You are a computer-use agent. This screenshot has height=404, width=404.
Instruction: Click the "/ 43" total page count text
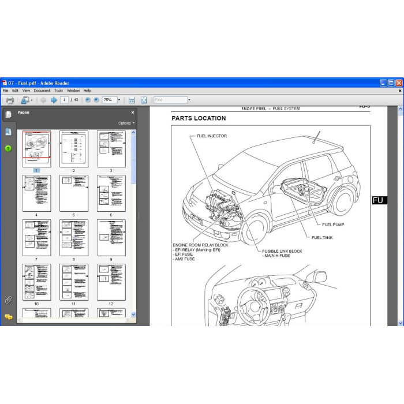[74, 100]
